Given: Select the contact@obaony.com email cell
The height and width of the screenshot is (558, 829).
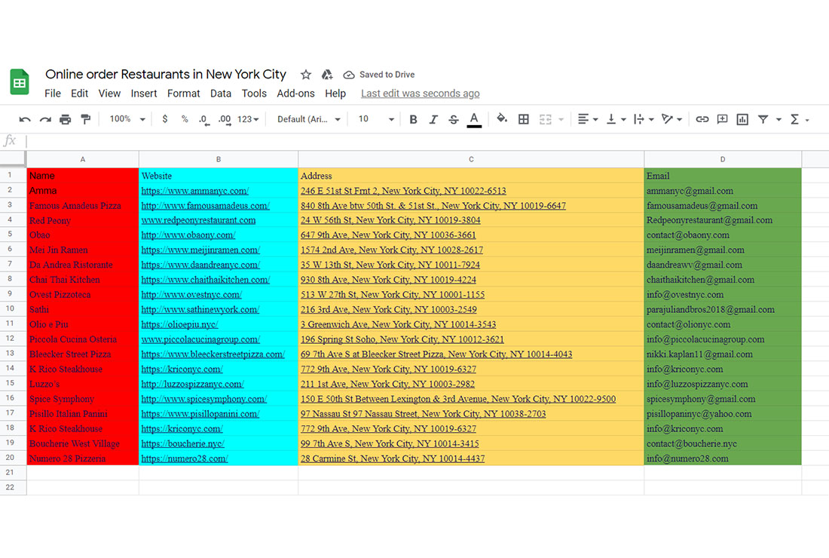Looking at the screenshot, I should click(x=723, y=235).
